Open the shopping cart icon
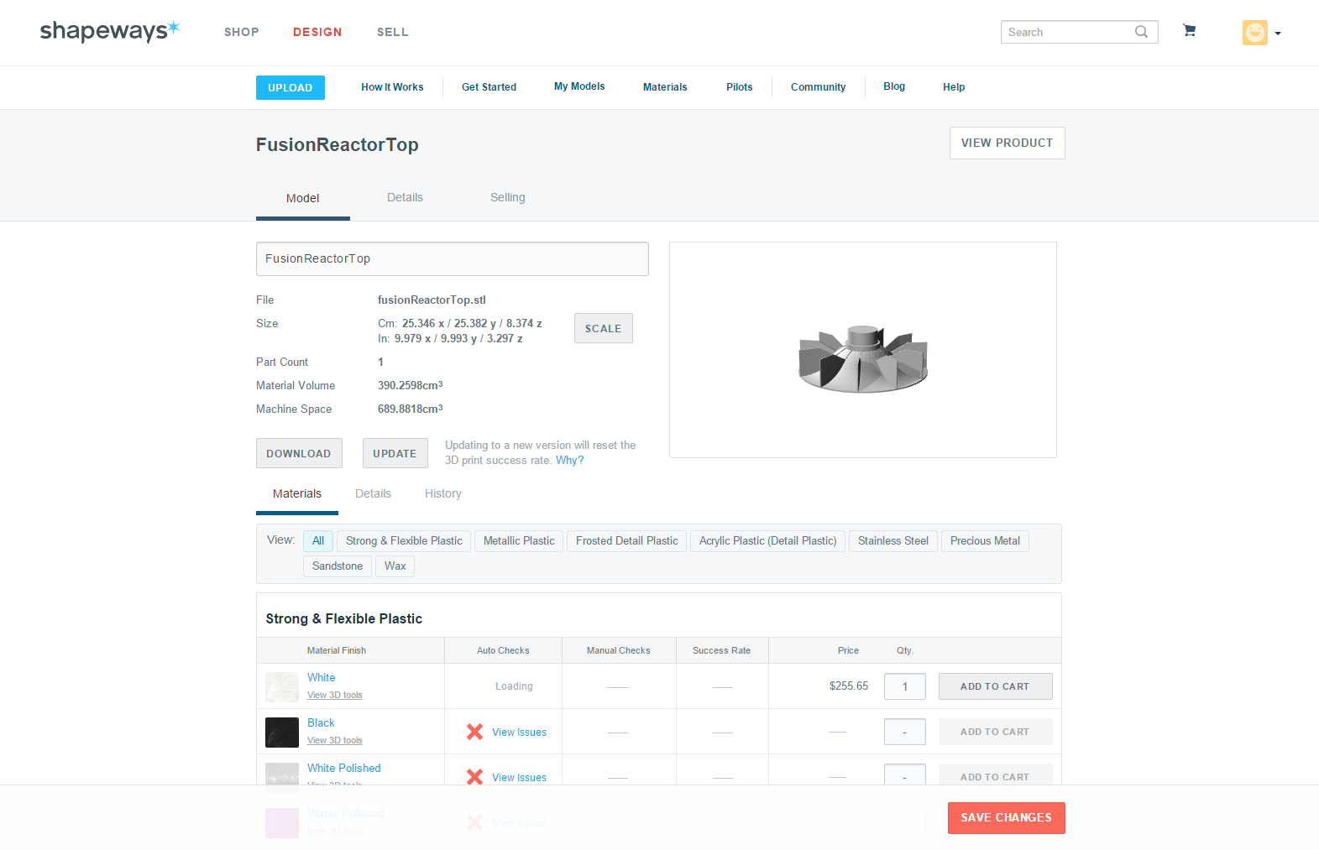Viewport: 1319px width, 850px height. tap(1189, 31)
